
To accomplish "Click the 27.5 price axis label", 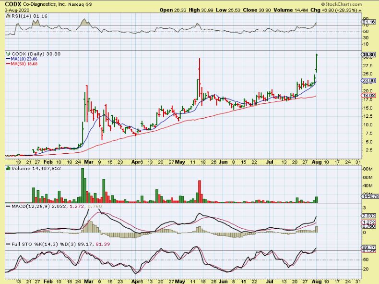I will pyautogui.click(x=367, y=66).
